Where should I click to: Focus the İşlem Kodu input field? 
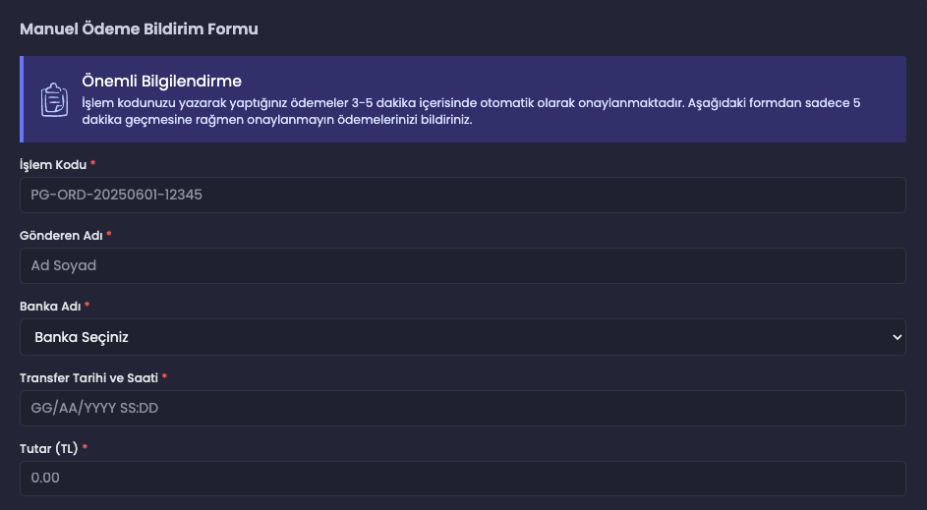click(x=463, y=195)
